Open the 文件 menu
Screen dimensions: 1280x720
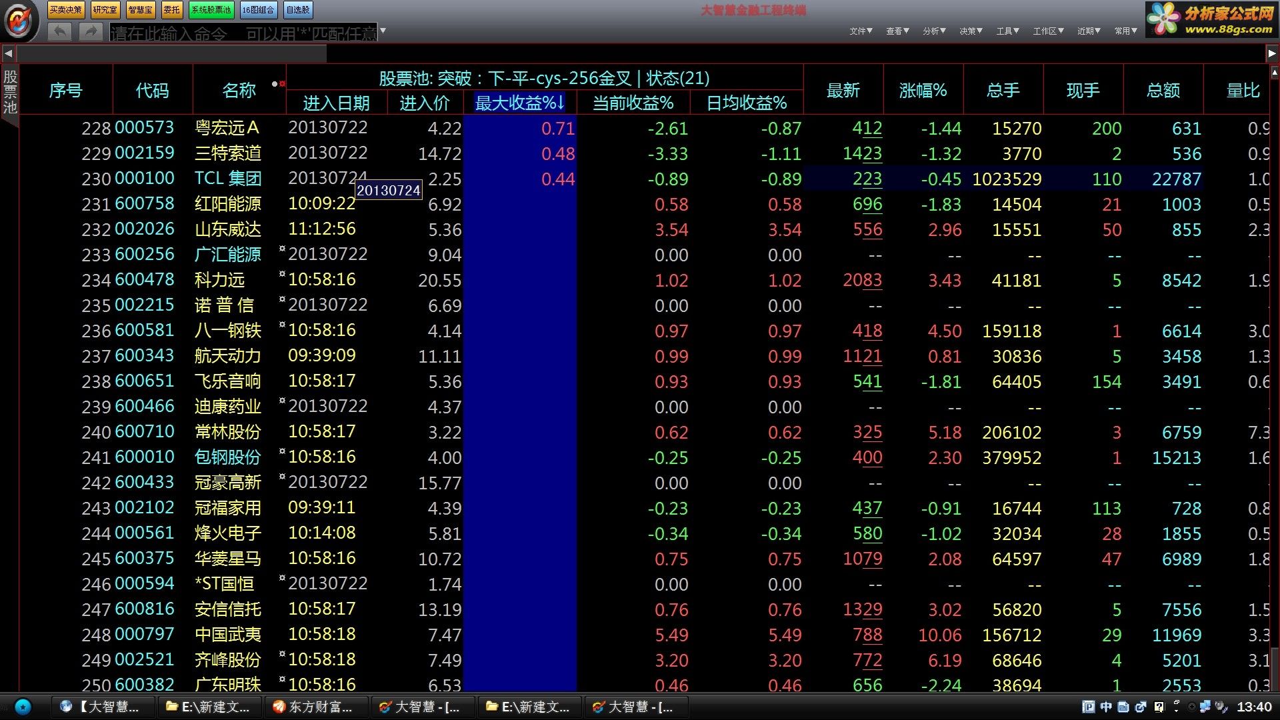coord(861,31)
